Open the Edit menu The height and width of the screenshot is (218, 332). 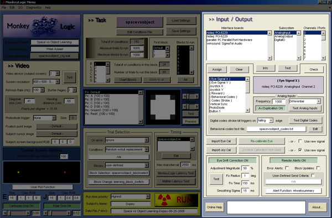point(12,7)
